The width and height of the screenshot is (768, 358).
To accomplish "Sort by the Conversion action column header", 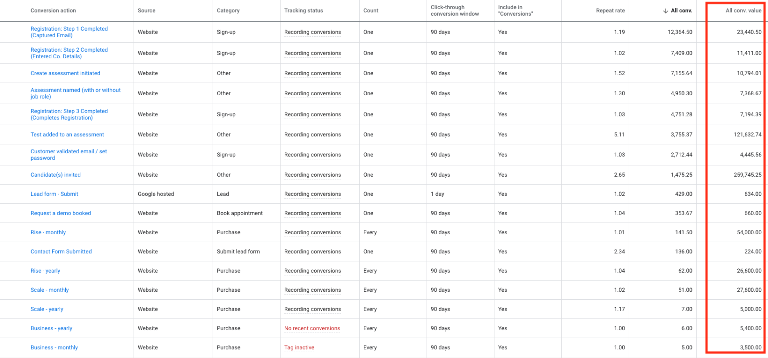I will point(53,11).
